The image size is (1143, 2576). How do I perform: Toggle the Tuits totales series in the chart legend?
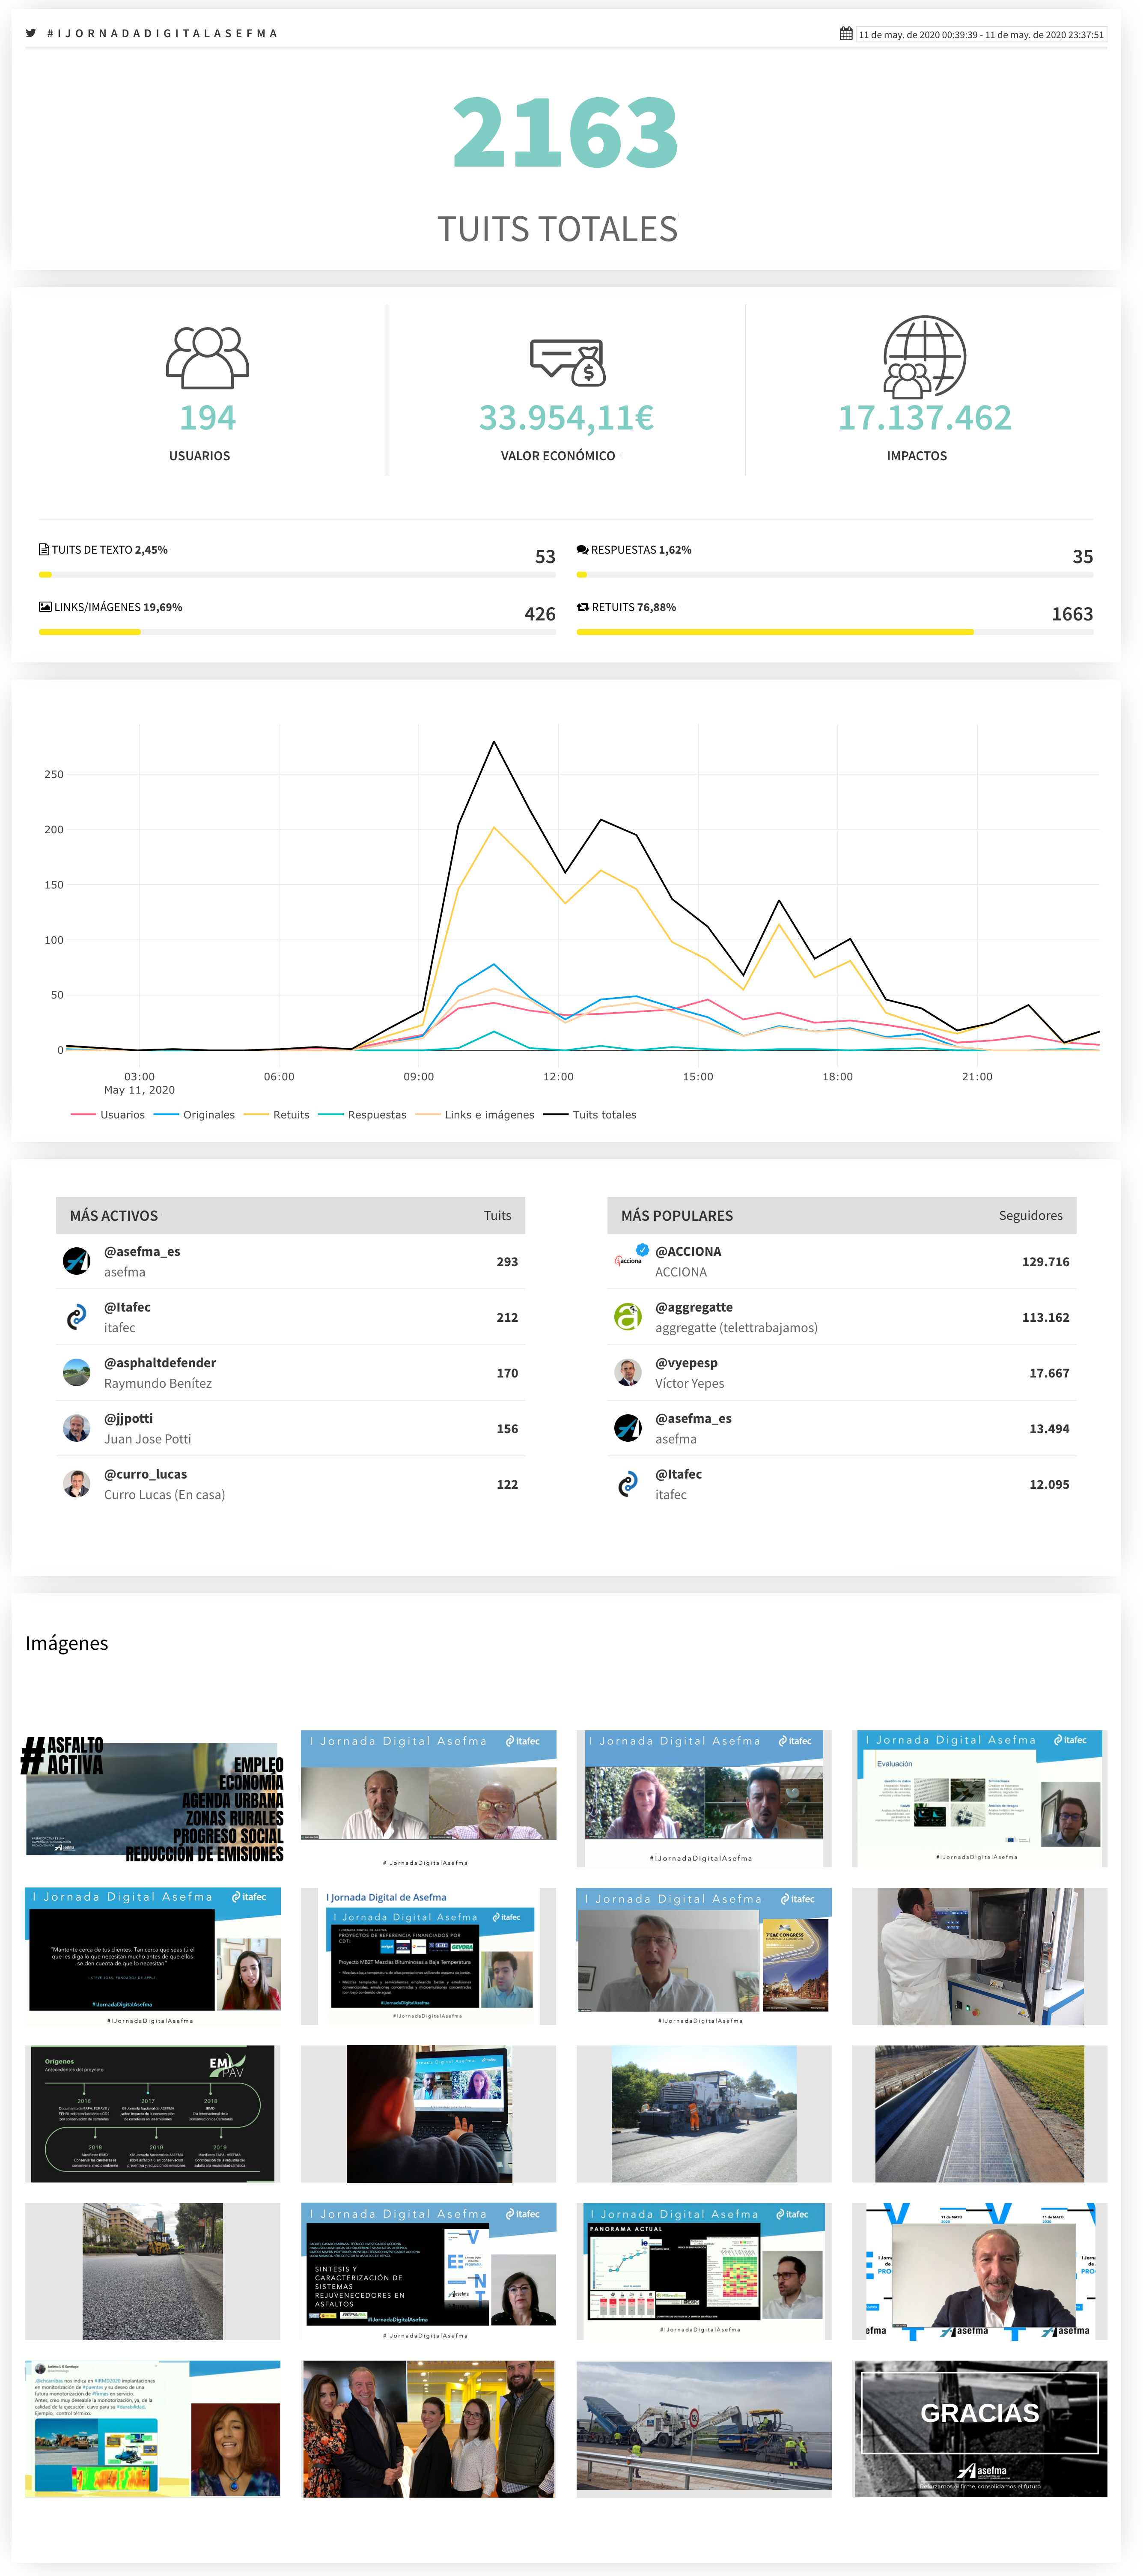590,1115
